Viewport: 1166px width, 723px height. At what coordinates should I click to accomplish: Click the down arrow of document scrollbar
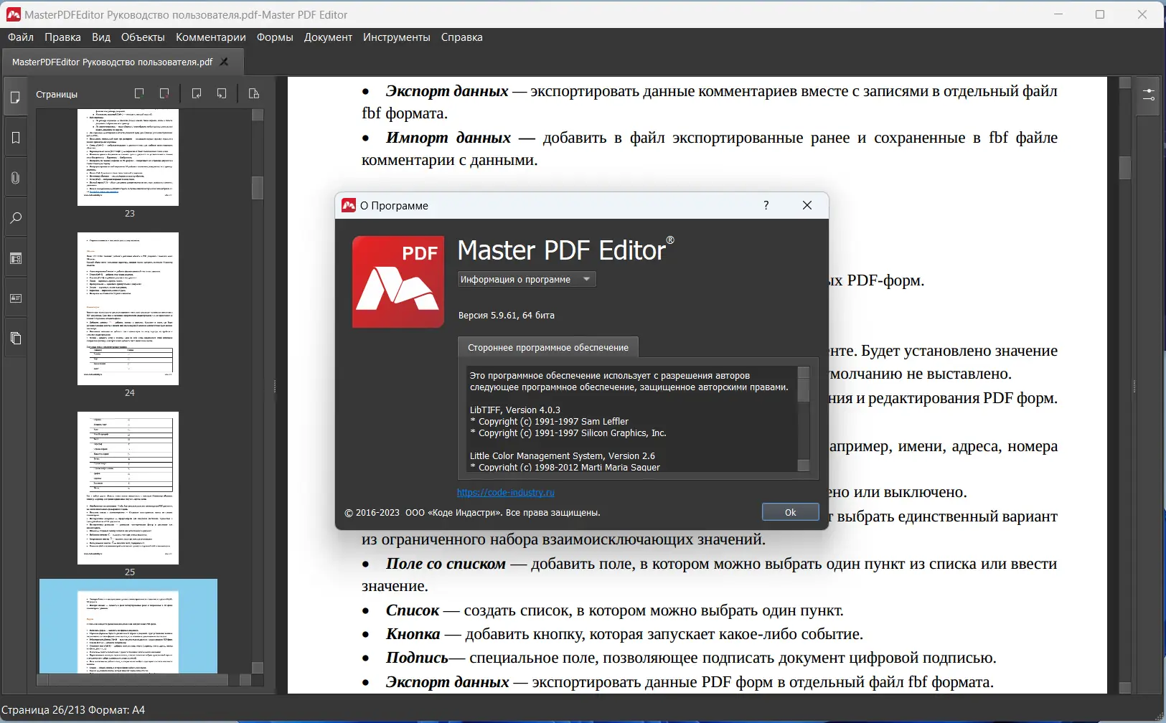point(1124,688)
